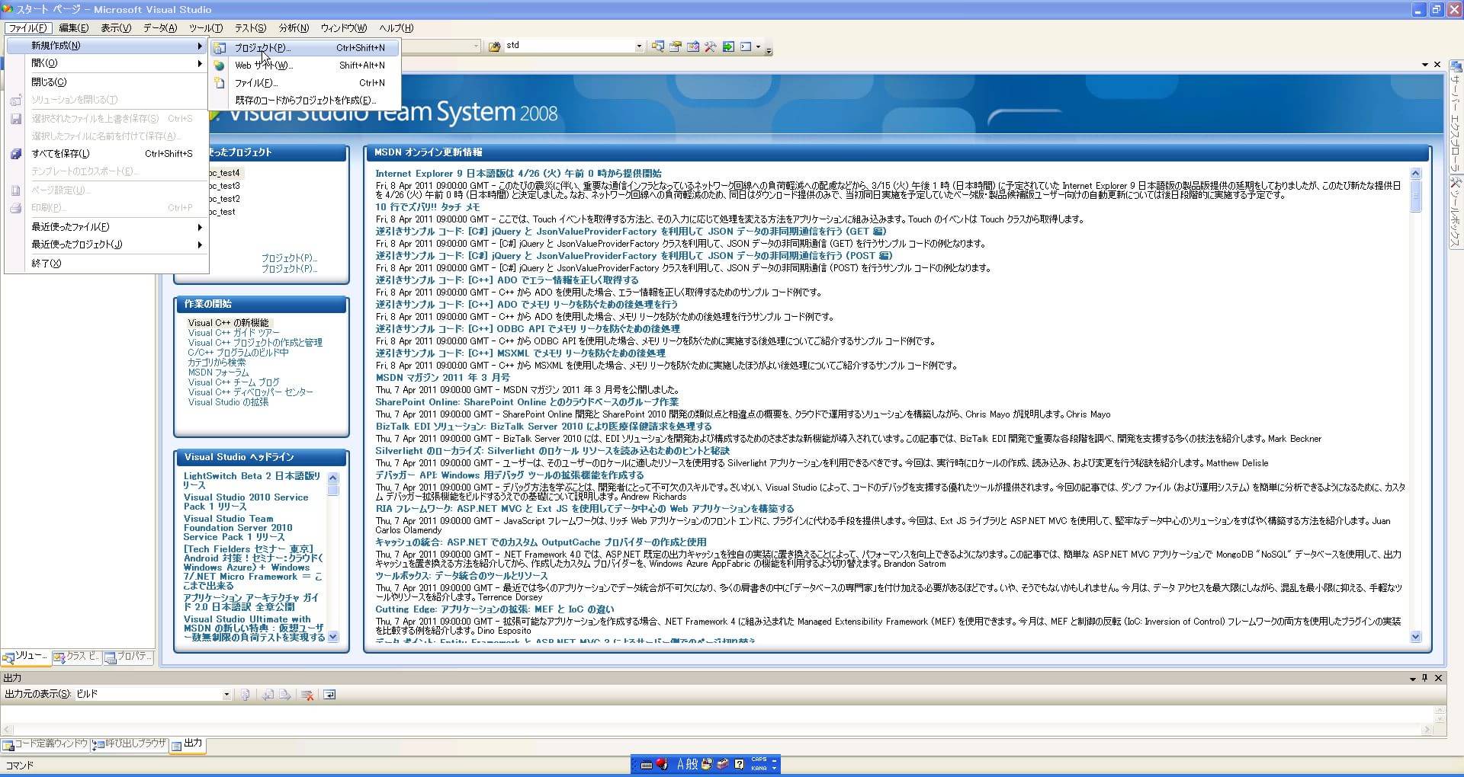Image resolution: width=1464 pixels, height=777 pixels.
Task: Click the Visual C++ の新機能 link
Action: coord(229,323)
